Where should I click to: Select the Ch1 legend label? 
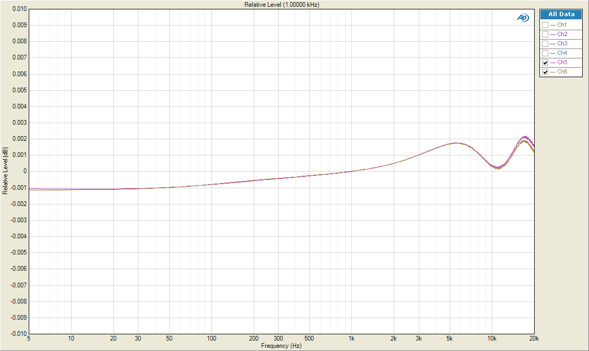coord(562,25)
